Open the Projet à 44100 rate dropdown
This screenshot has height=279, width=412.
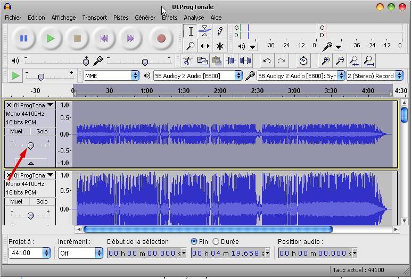click(x=29, y=253)
